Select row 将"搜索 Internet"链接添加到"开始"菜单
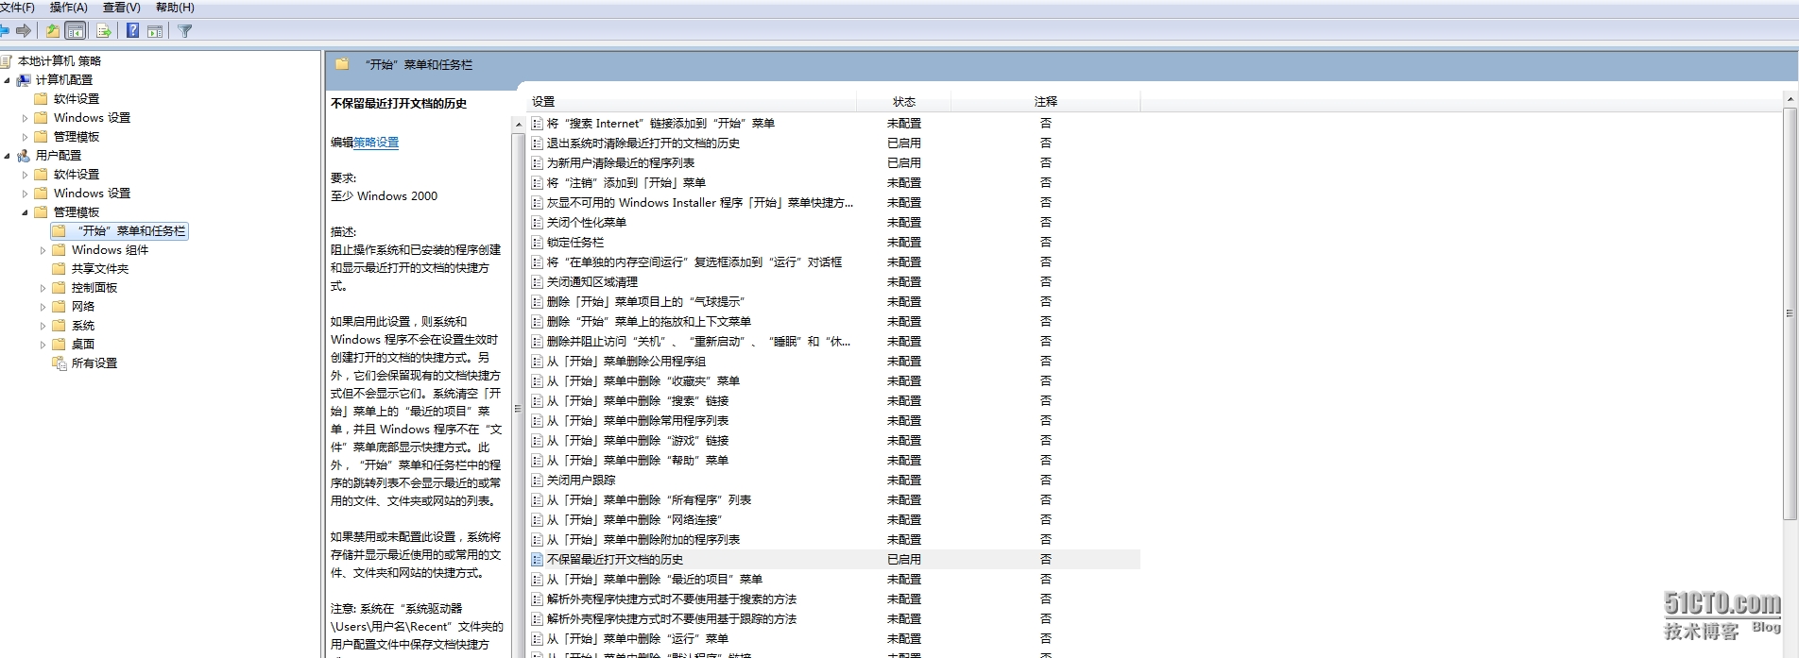 pos(833,124)
